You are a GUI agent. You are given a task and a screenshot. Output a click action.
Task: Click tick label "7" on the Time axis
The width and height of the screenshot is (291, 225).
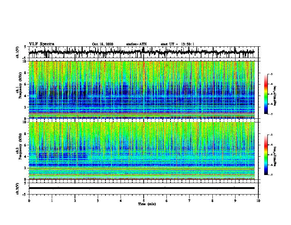pos(190,201)
